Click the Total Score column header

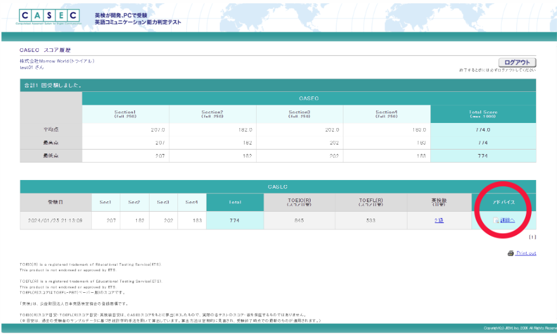(x=483, y=114)
